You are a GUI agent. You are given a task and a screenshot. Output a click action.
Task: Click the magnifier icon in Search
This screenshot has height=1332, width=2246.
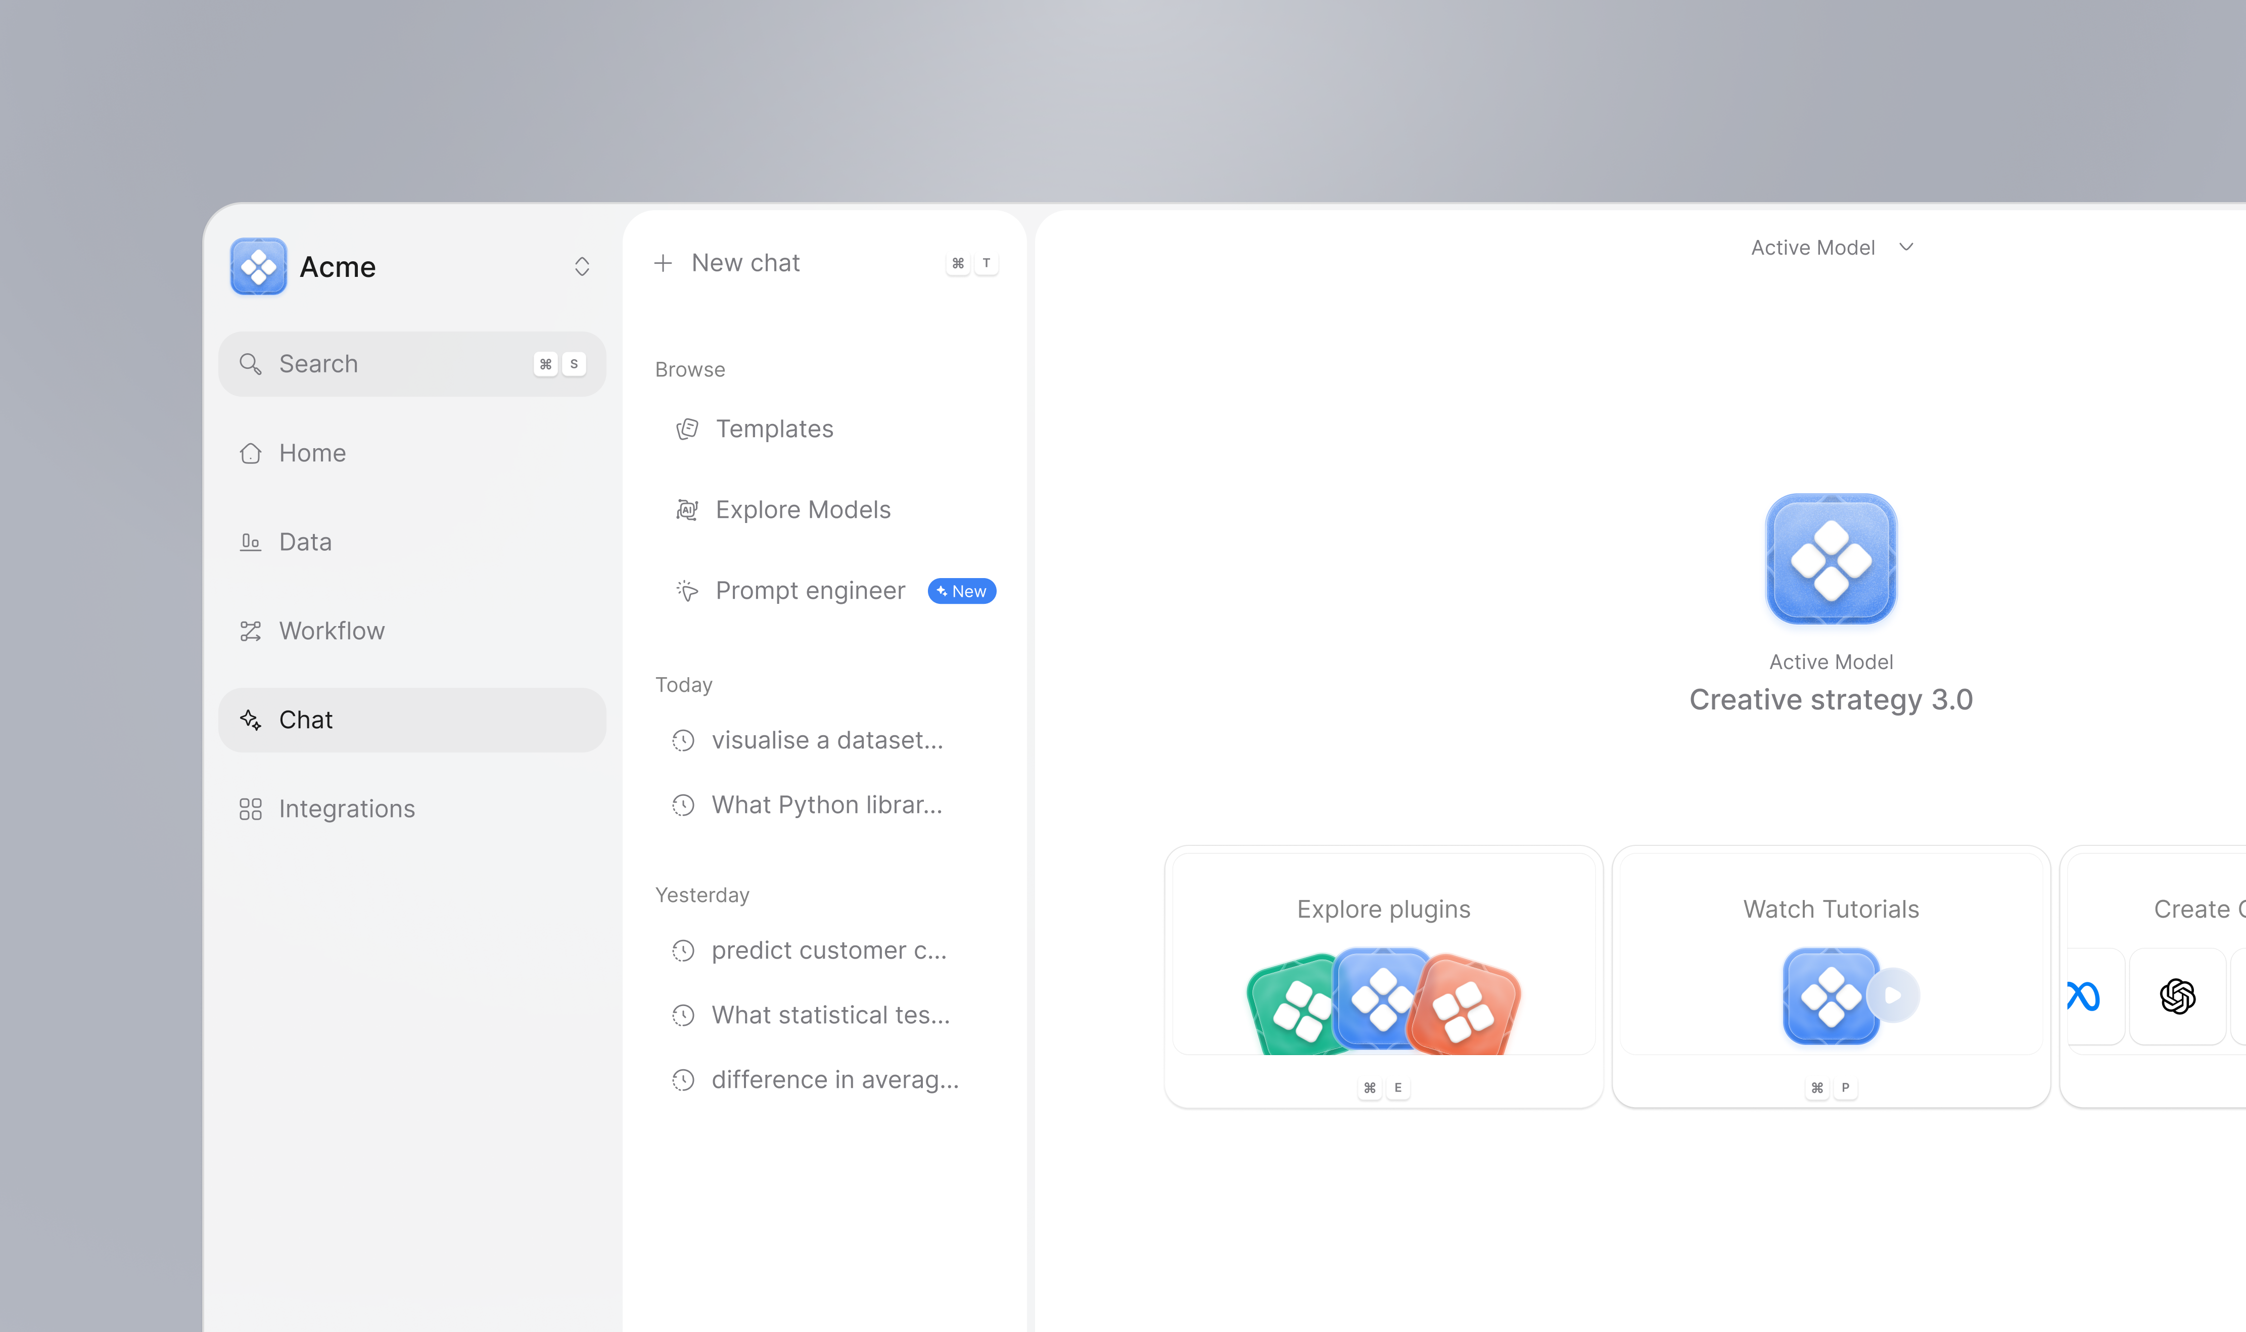coord(251,363)
